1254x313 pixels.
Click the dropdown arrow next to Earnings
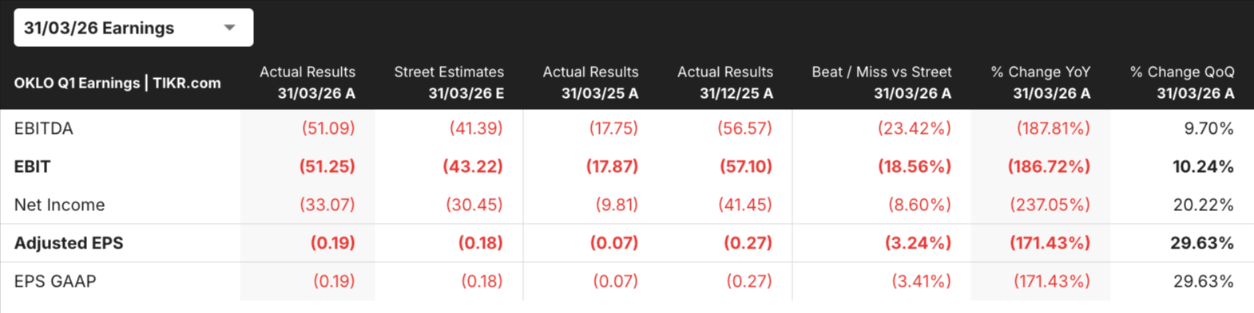(229, 28)
